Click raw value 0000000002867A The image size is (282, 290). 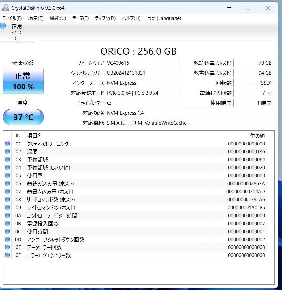tap(246, 184)
